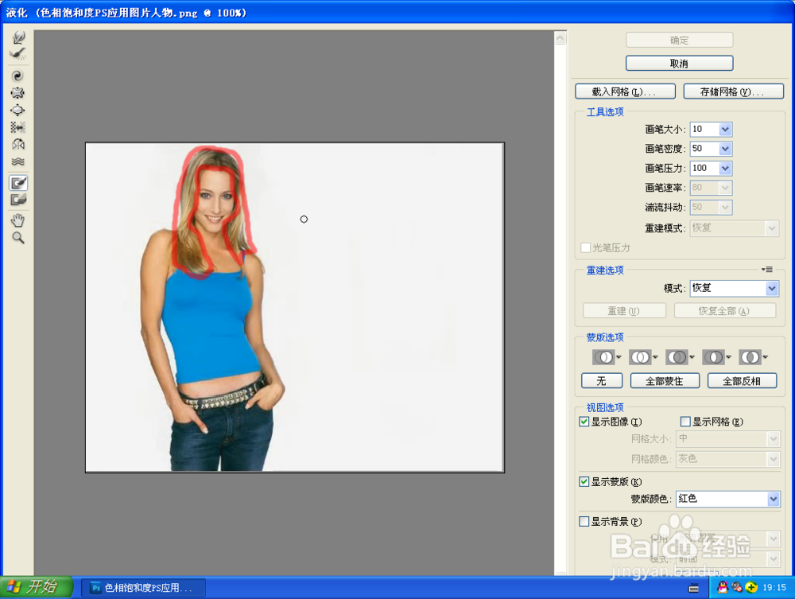
Task: Select the Forward Warp tool
Action: pyautogui.click(x=18, y=37)
